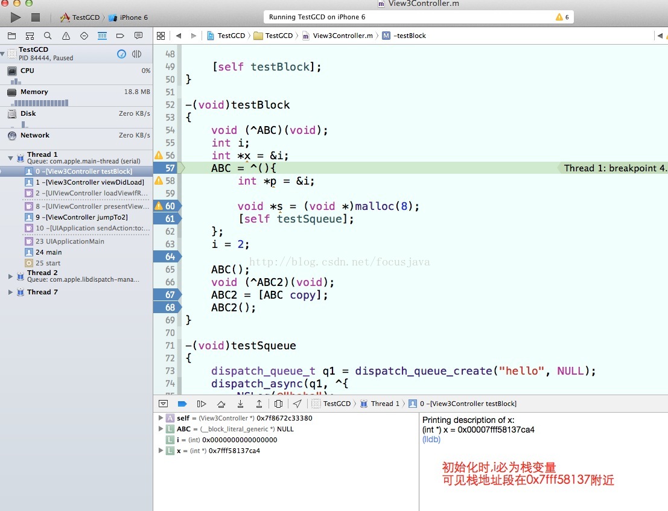Image resolution: width=668 pixels, height=511 pixels.
Task: Select the Memory gauge row
Action: coord(77,96)
